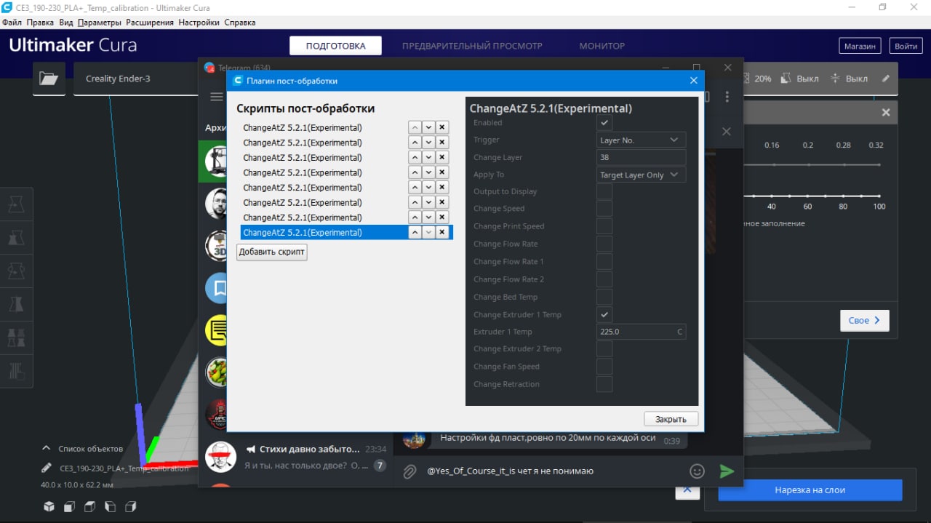
Task: Select the Move tool in Cura sidebar
Action: tap(16, 204)
